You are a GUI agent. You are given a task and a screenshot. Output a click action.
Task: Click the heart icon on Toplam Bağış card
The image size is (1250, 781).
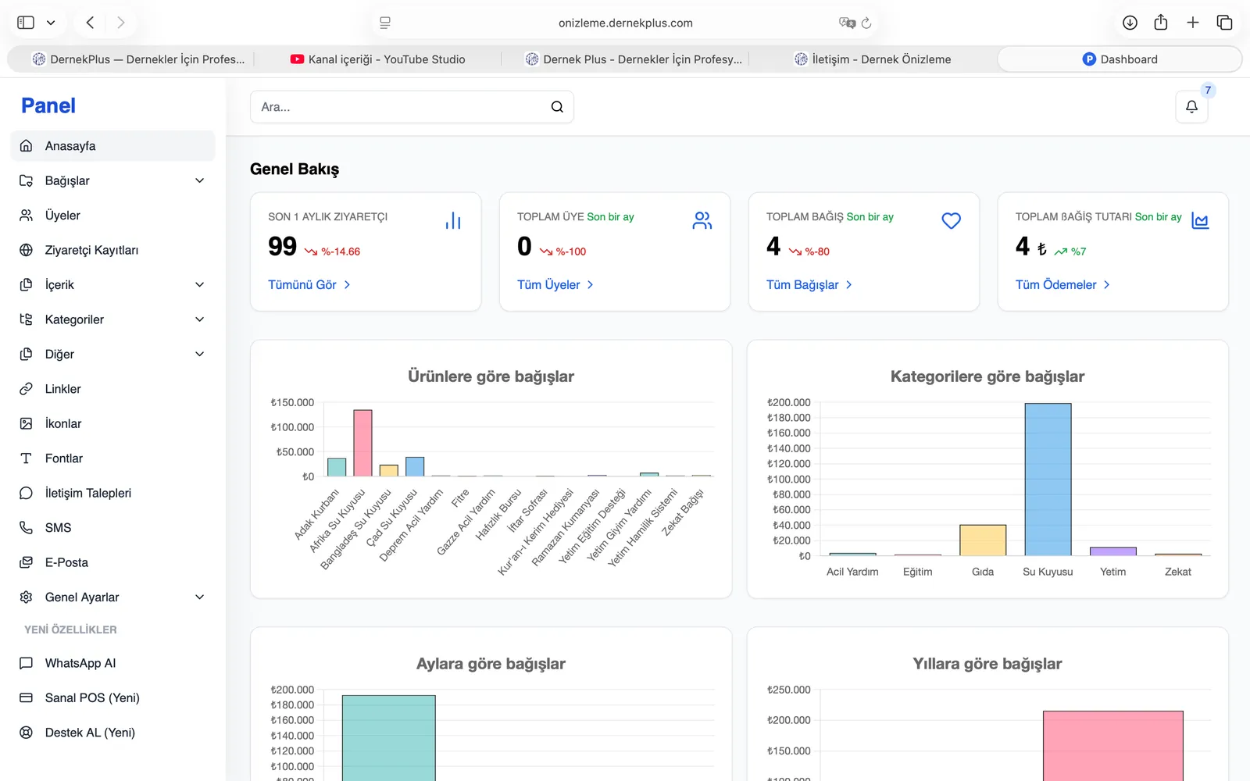pos(951,221)
